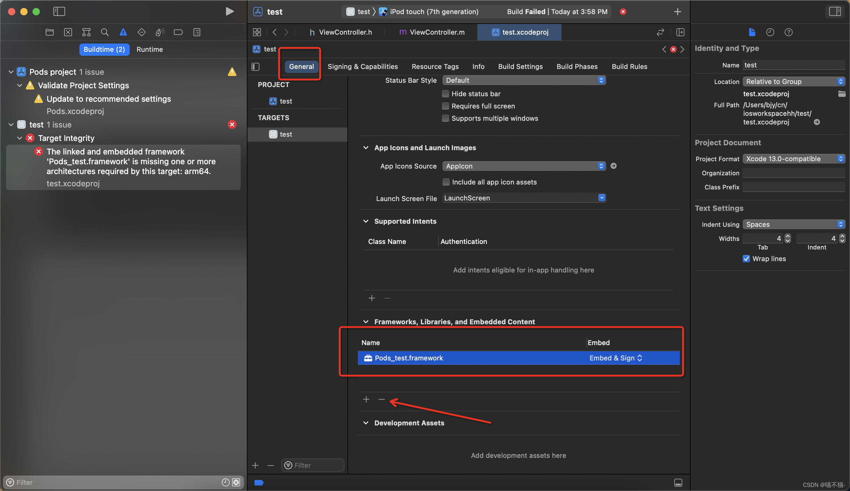This screenshot has width=850, height=491.
Task: Open the Issue navigator warning icon
Action: pyautogui.click(x=123, y=32)
